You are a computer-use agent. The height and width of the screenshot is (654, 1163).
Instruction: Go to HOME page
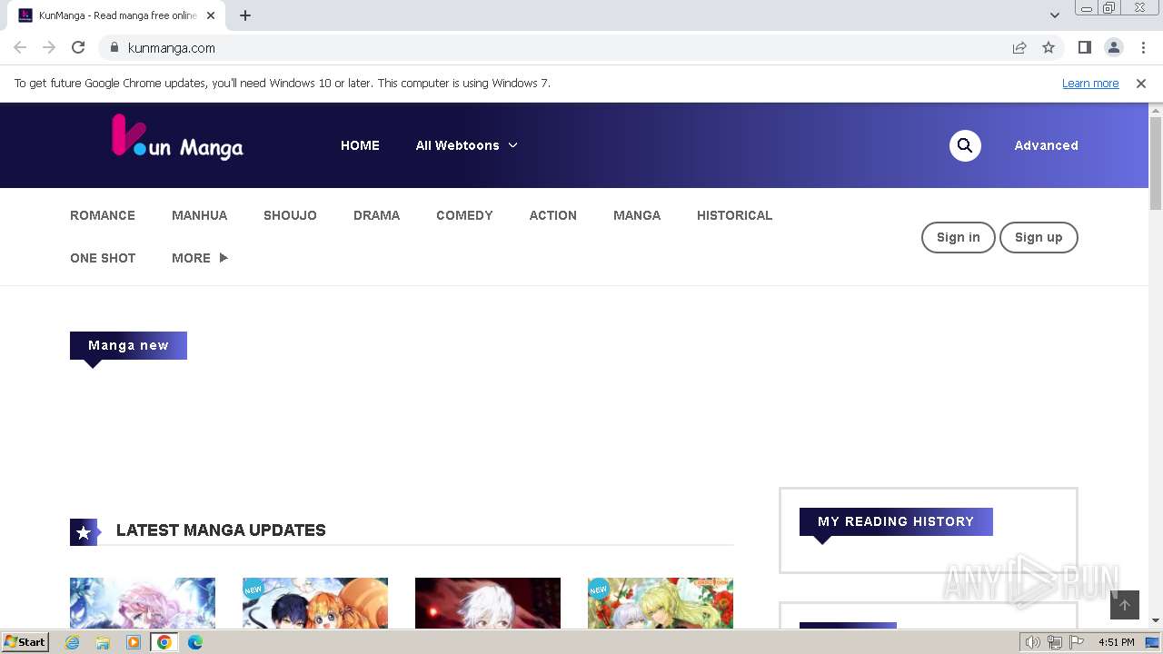point(360,145)
